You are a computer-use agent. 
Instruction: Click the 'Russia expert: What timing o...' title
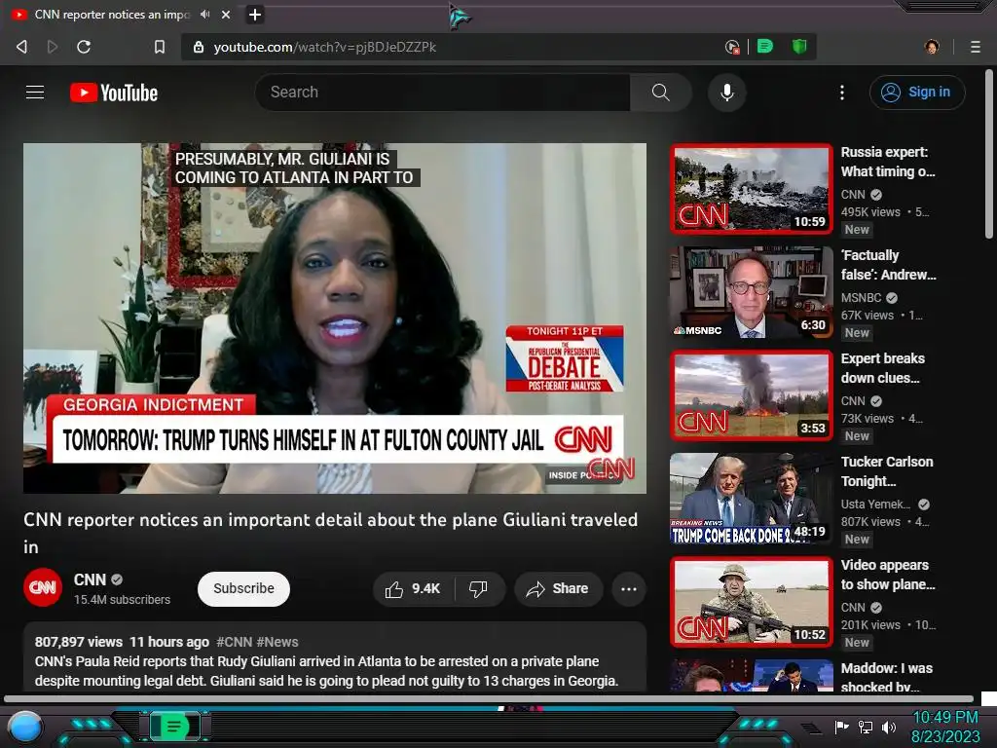(x=888, y=162)
